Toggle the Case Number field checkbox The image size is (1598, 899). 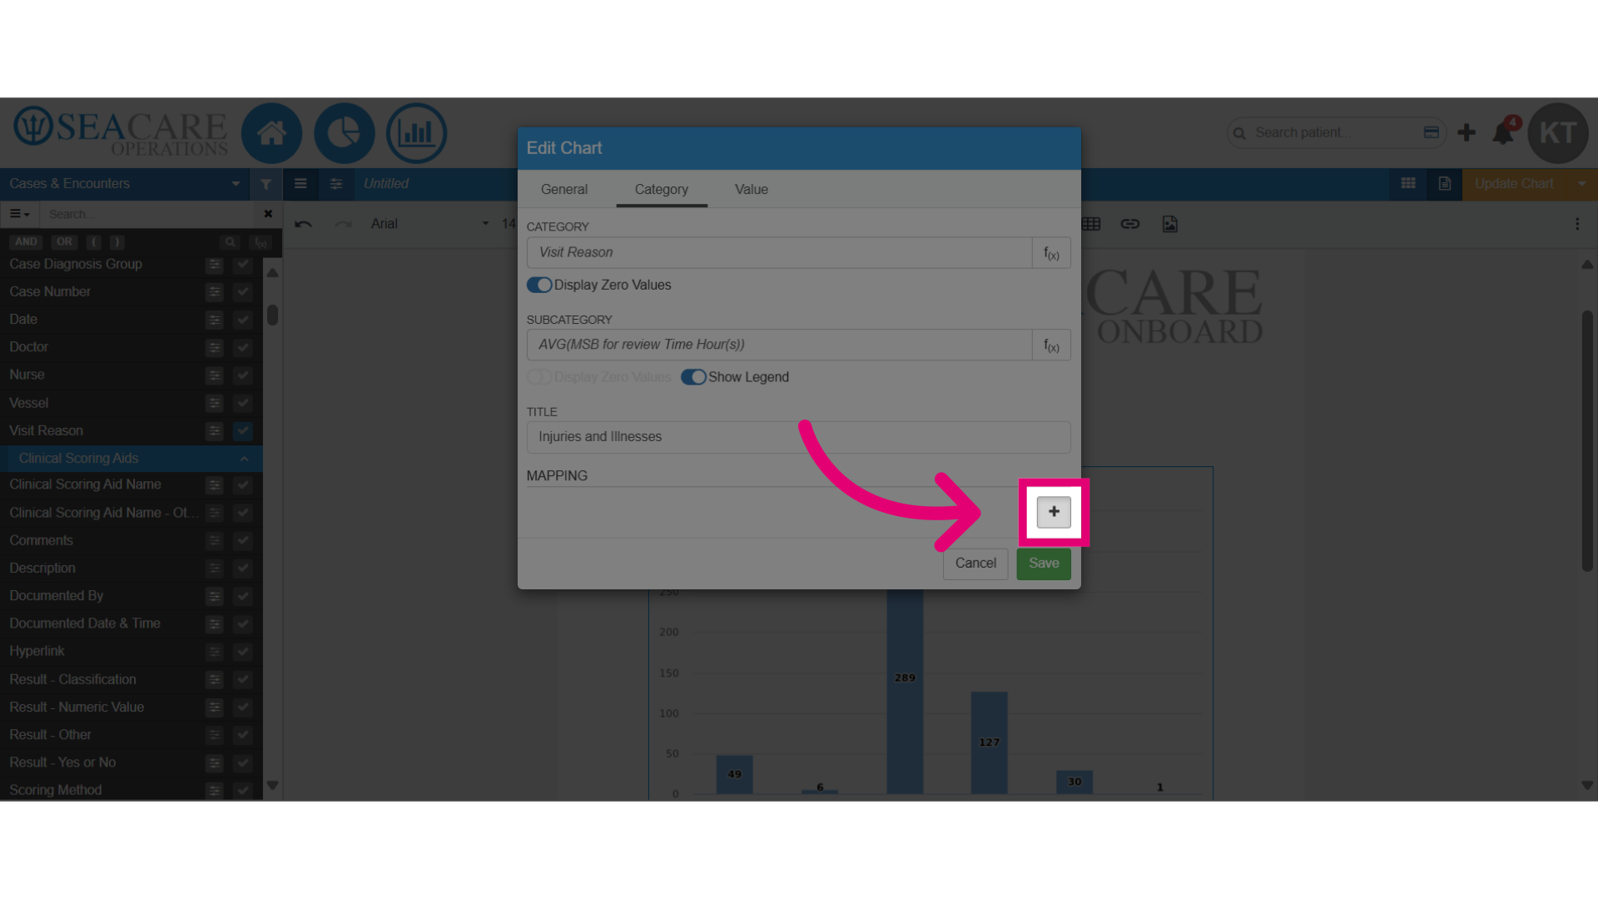click(243, 292)
